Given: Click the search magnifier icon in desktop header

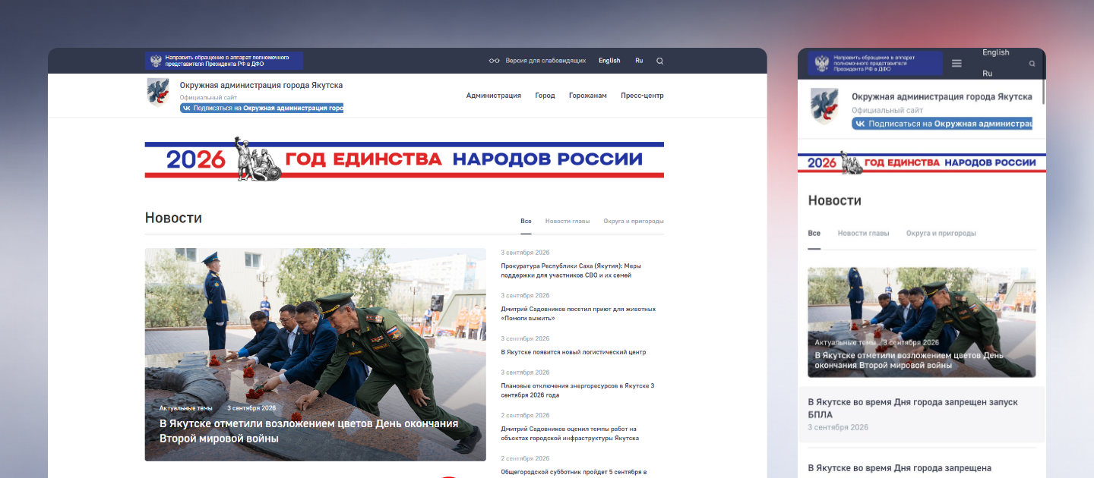Looking at the screenshot, I should [x=659, y=61].
